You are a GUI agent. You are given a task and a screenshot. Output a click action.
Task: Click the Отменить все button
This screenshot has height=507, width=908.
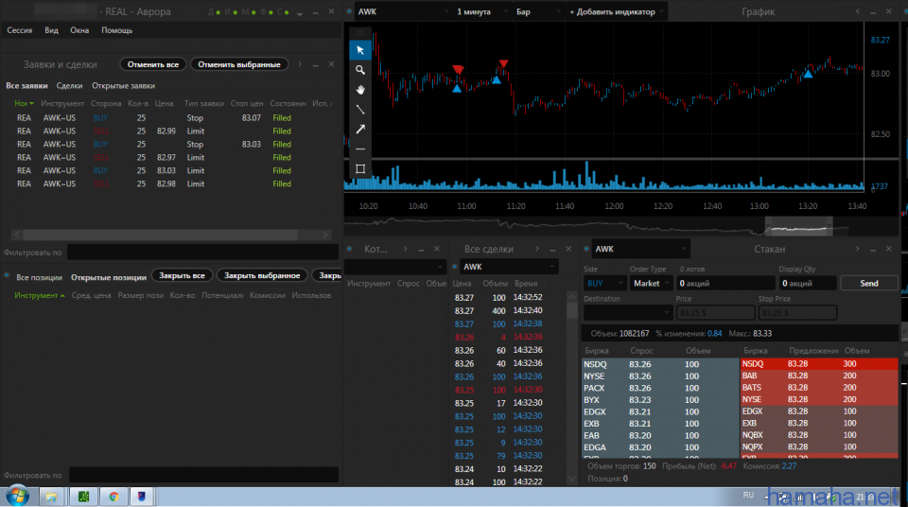coord(153,64)
